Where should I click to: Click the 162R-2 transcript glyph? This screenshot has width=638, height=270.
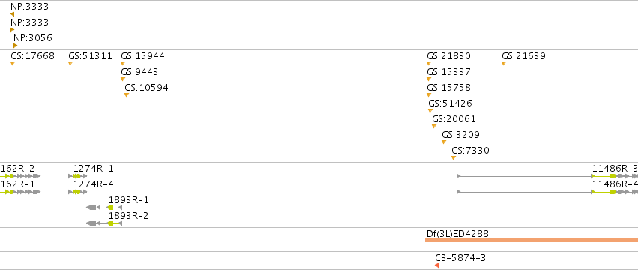pyautogui.click(x=20, y=176)
